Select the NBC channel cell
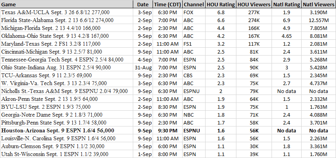Viewport: 336px width, 158px height. [194, 115]
